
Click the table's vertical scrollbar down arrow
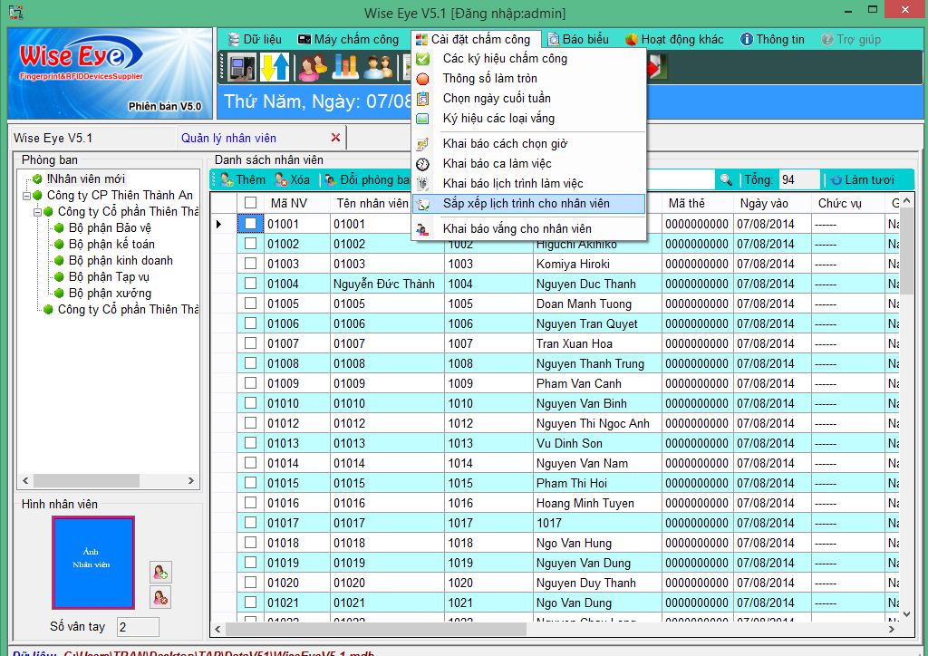click(906, 614)
